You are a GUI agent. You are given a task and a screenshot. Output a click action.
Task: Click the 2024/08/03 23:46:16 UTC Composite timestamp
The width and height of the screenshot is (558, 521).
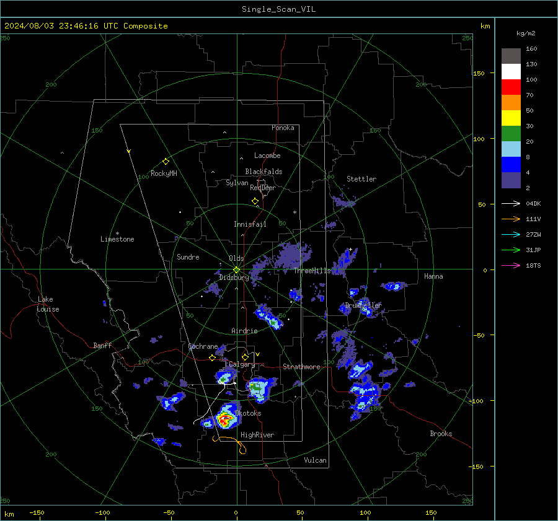coord(86,26)
